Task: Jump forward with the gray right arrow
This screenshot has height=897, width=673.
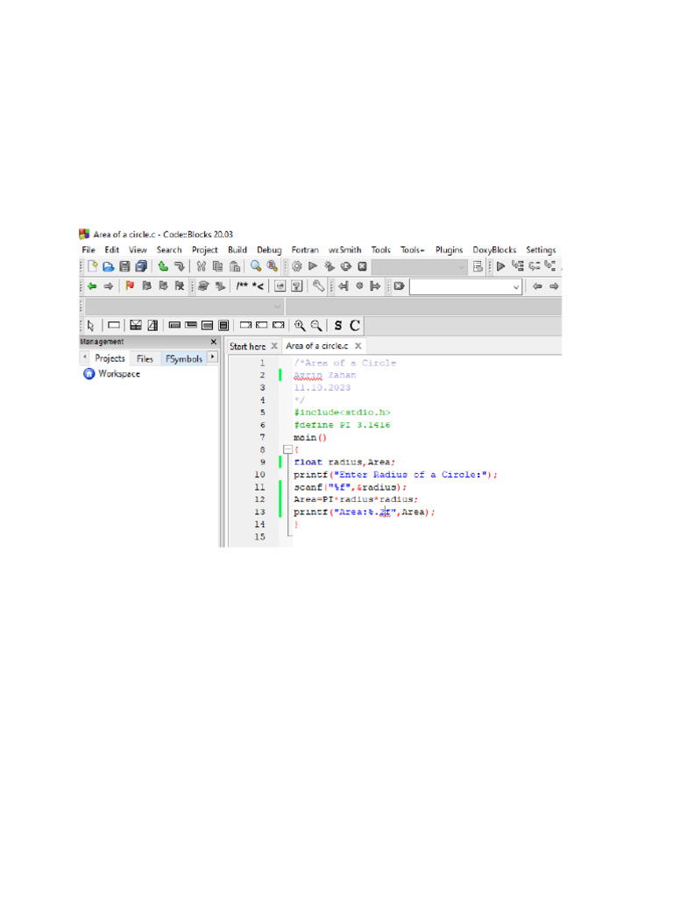Action: point(108,286)
